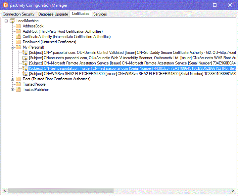Select the LocalMachine node label
Screen dimensions: 238x196
[27, 21]
